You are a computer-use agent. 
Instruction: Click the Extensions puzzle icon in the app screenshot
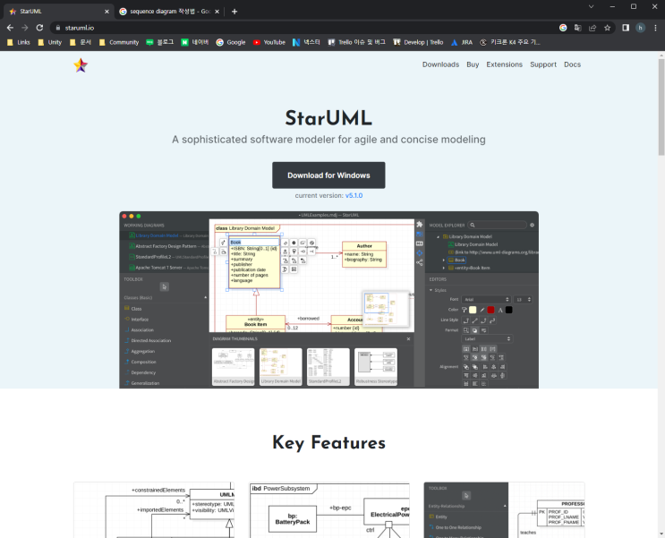(420, 225)
